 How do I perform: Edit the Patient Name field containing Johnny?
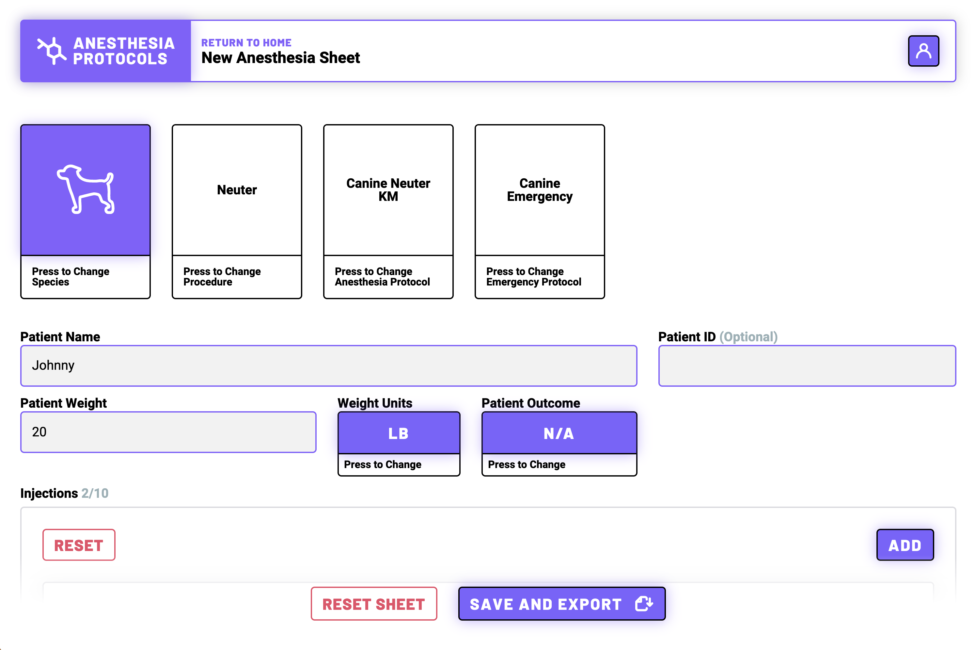[x=328, y=366]
